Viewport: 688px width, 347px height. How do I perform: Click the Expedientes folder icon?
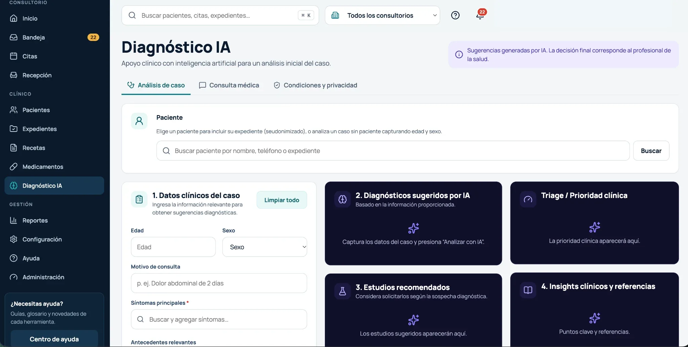[13, 129]
